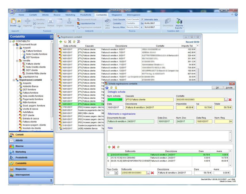The width and height of the screenshot is (246, 194).
Task: Open Liquidazioni Iva from the Ambienti group
Action: [86, 23]
